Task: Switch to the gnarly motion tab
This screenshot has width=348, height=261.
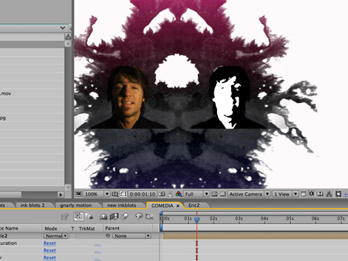Action: tap(76, 205)
